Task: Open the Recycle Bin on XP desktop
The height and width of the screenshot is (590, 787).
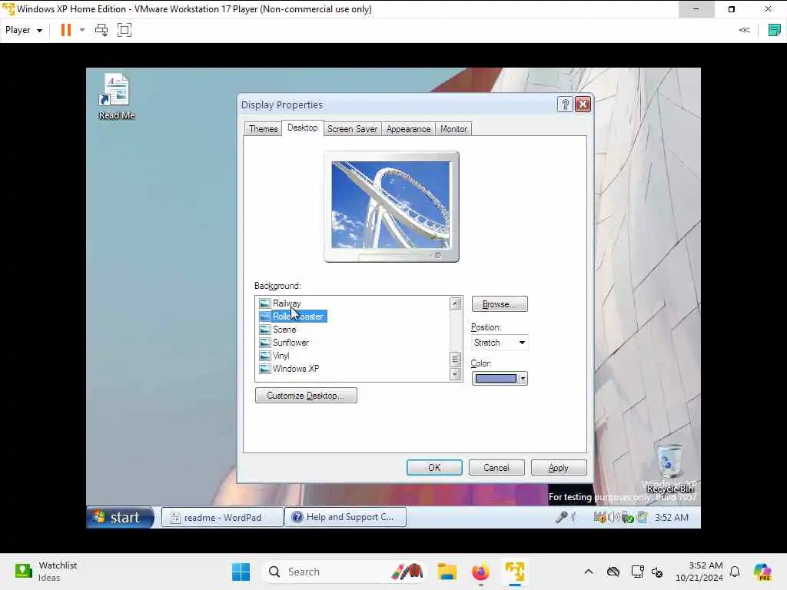Action: click(670, 468)
